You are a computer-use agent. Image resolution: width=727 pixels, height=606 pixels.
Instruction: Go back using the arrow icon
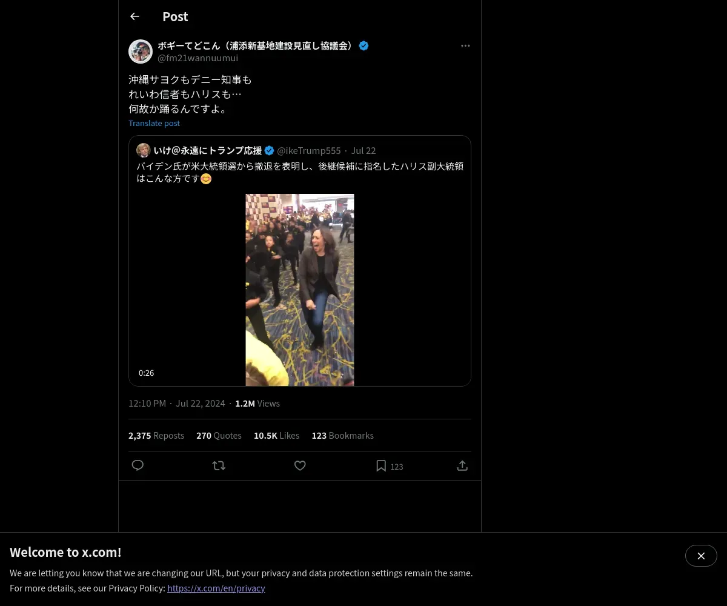coord(134,16)
